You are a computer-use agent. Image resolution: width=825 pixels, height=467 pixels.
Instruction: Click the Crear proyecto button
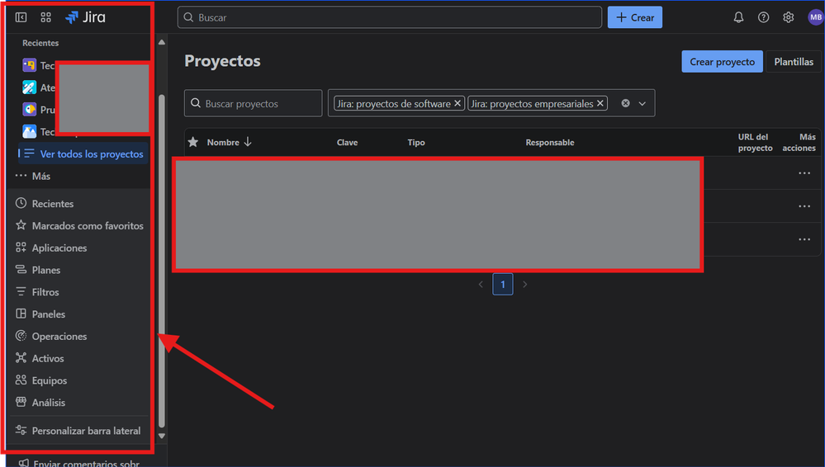pos(722,62)
